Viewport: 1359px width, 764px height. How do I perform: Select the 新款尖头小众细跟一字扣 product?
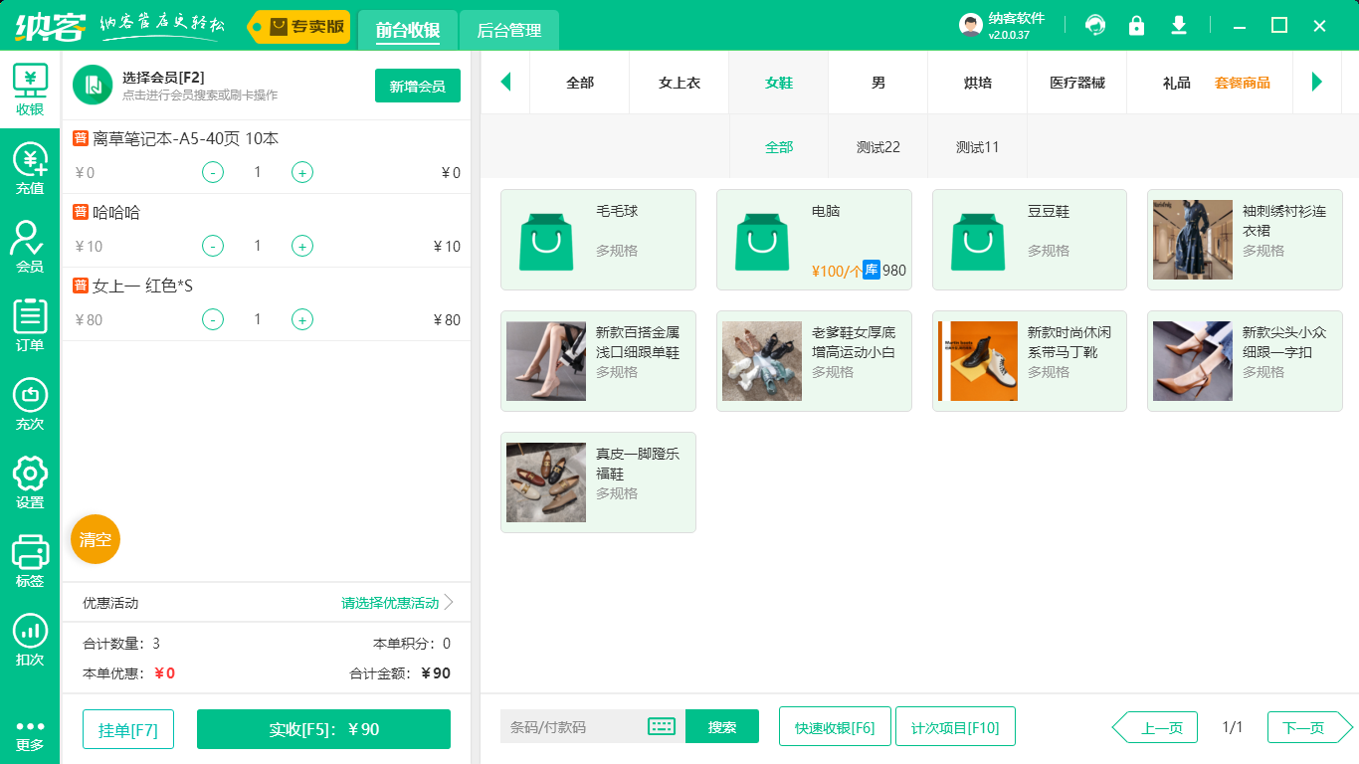(x=1245, y=361)
